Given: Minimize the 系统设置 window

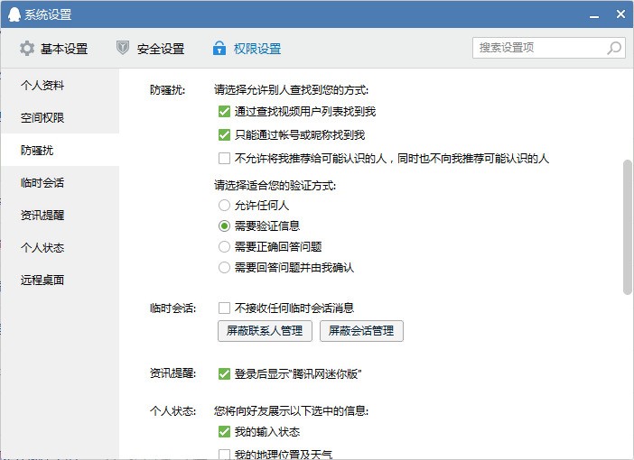Looking at the screenshot, I should [x=594, y=16].
